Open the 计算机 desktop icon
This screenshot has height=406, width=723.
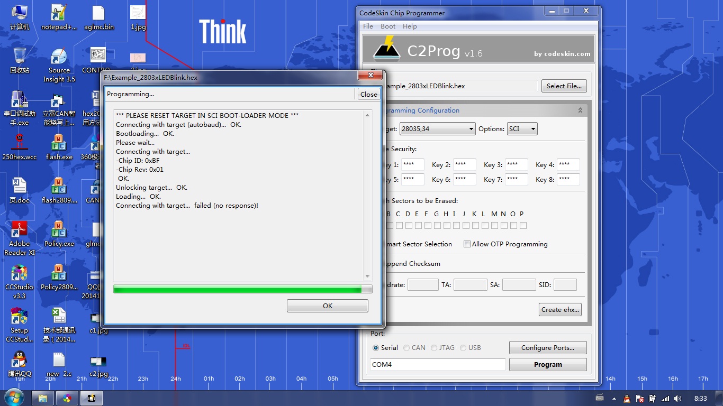20,17
